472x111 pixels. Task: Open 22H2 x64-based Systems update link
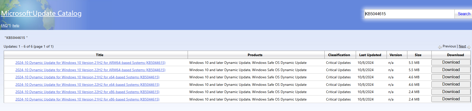coord(87,85)
